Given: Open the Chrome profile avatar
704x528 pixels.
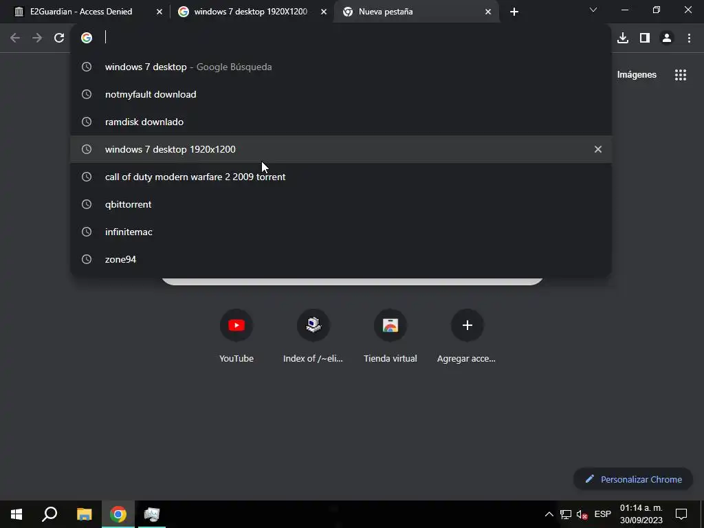Looking at the screenshot, I should pyautogui.click(x=667, y=38).
